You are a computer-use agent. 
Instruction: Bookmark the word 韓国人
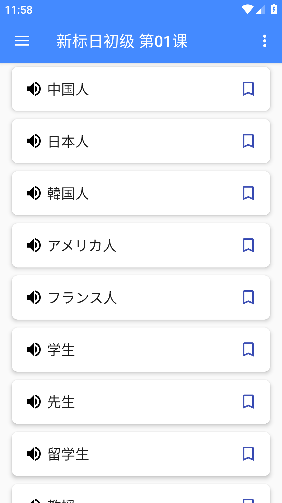click(x=248, y=193)
